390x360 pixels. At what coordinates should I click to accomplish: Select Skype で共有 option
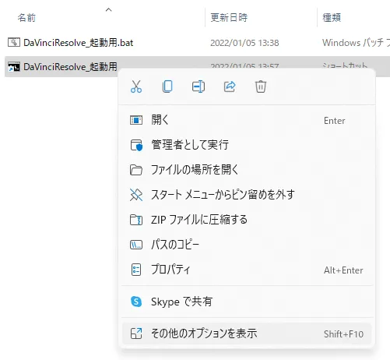coord(247,302)
